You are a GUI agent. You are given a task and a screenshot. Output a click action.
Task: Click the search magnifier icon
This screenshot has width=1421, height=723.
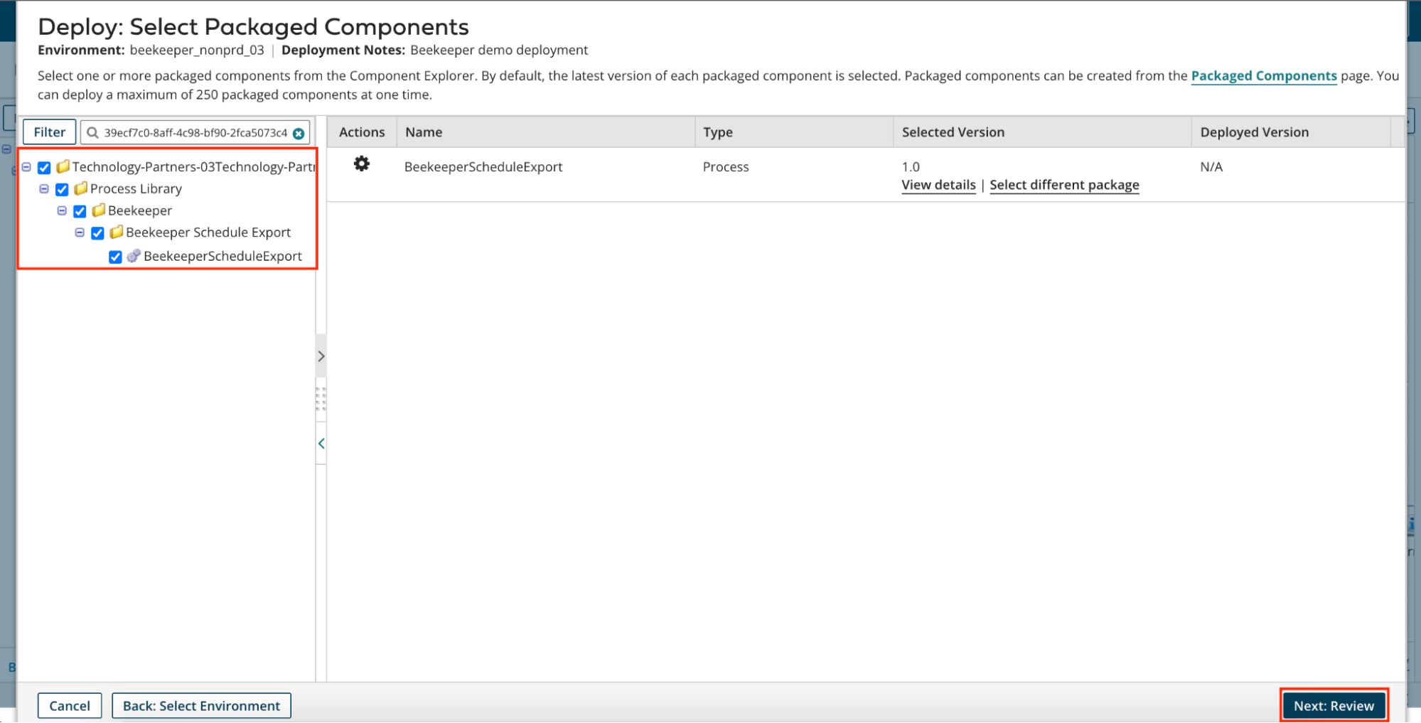pos(92,132)
